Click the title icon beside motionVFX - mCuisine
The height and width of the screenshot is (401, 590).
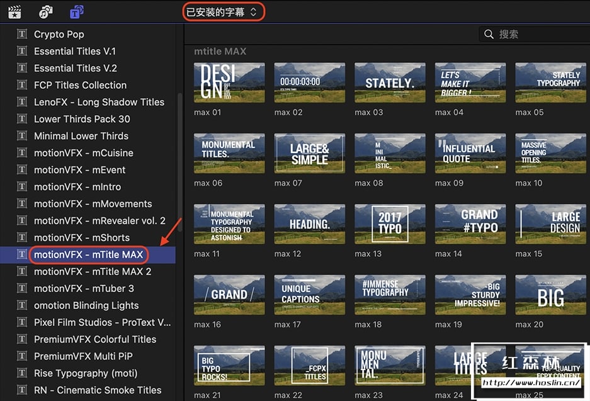(x=22, y=153)
